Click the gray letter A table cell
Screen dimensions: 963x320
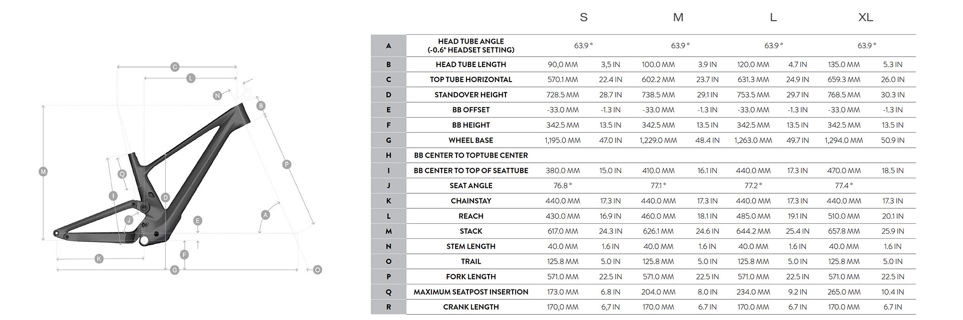pos(388,46)
